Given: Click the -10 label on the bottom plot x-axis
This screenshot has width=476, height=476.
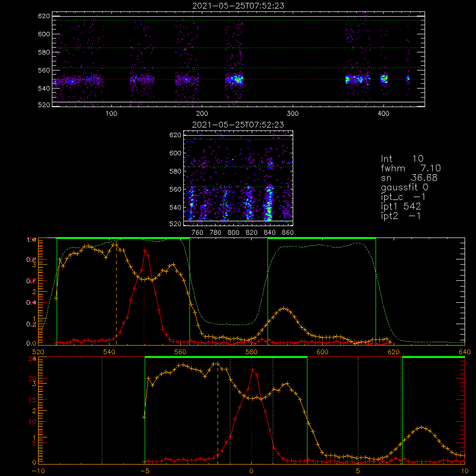Looking at the screenshot, I should 38,471.
